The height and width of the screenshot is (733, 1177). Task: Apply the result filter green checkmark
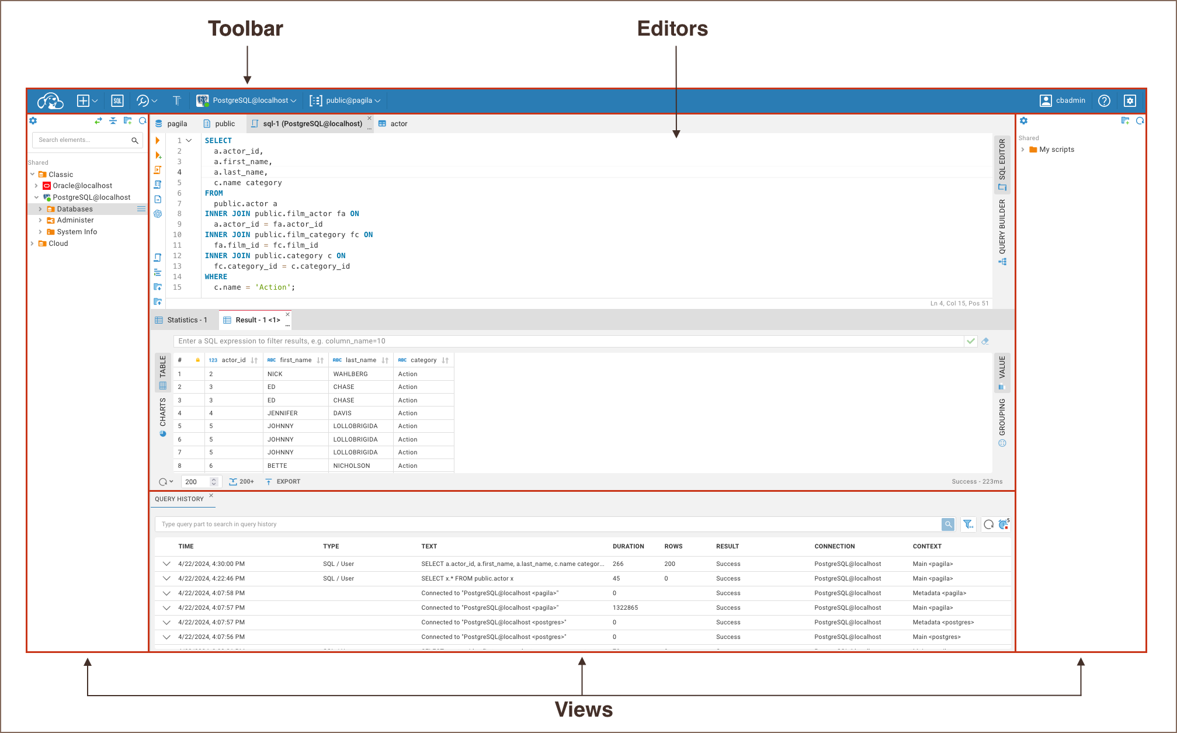point(970,341)
